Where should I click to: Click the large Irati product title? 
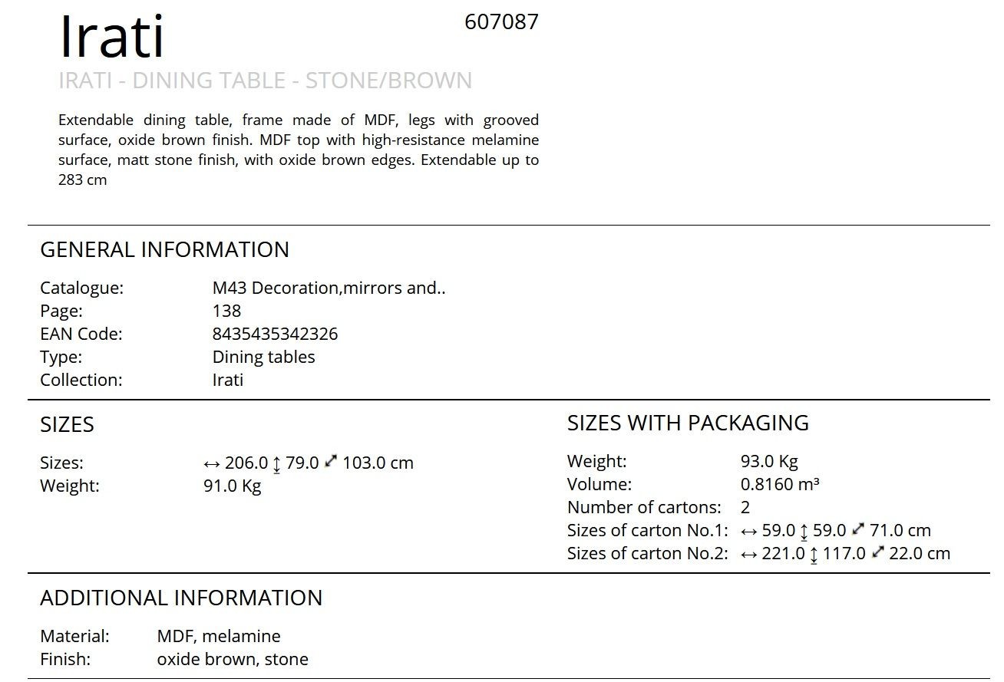[x=112, y=36]
